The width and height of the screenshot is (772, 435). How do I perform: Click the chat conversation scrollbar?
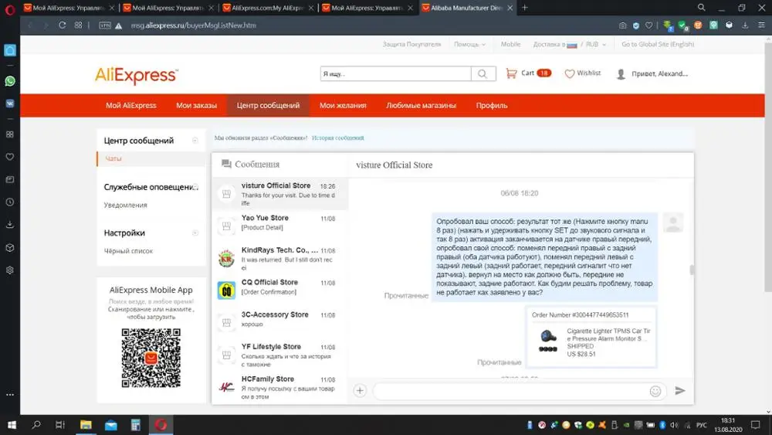tap(692, 270)
